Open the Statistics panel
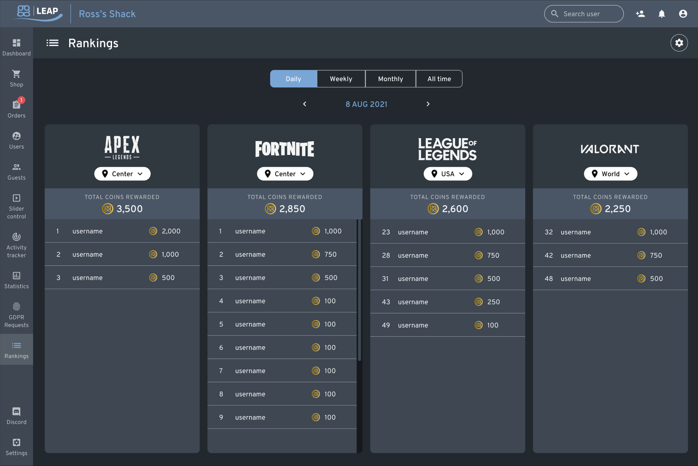The image size is (698, 466). coord(16,279)
